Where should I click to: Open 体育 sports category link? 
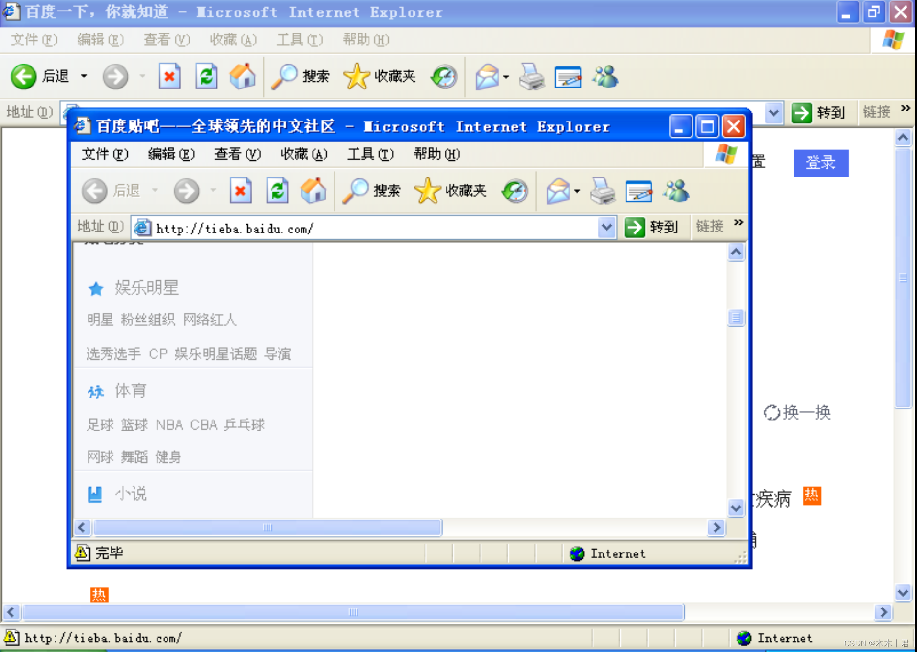pyautogui.click(x=130, y=391)
